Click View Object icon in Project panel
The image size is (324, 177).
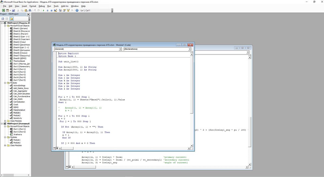coord(7,19)
